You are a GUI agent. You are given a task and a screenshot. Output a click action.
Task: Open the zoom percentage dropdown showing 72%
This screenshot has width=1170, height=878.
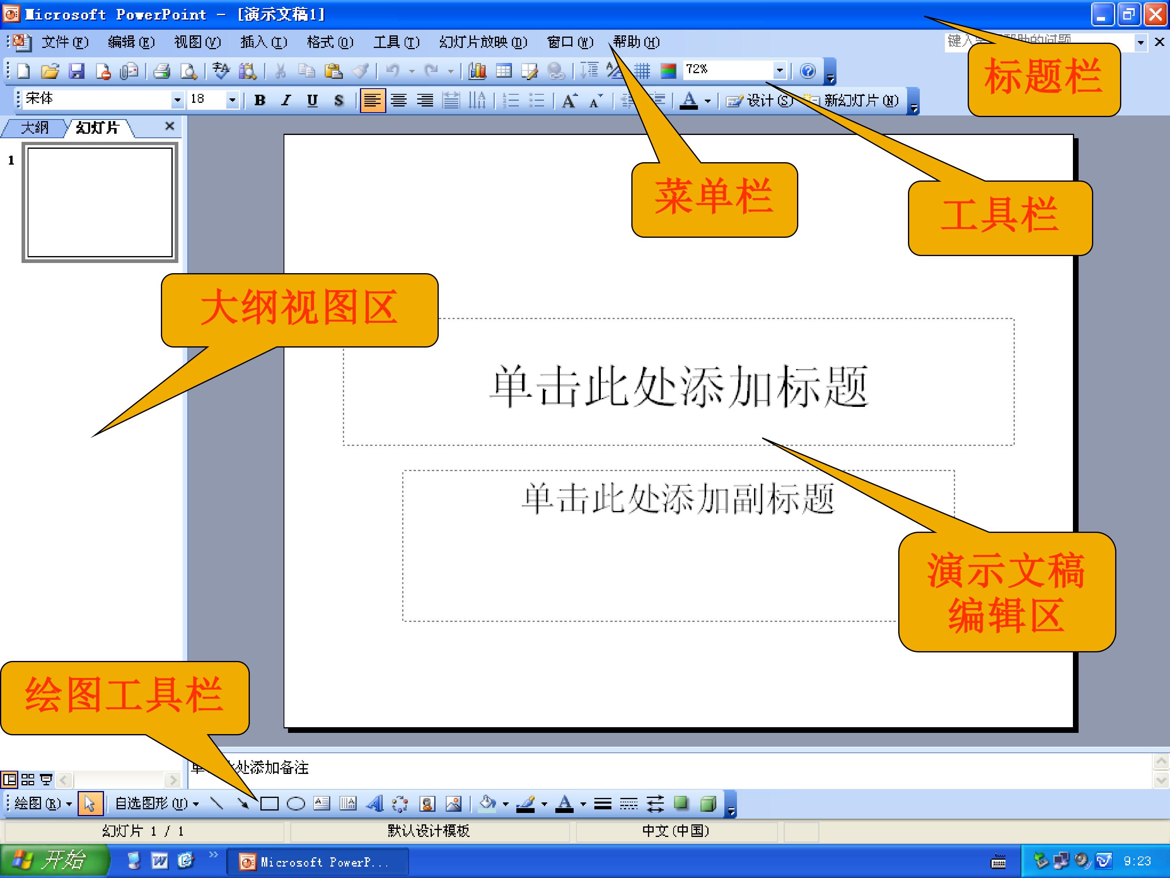click(779, 70)
